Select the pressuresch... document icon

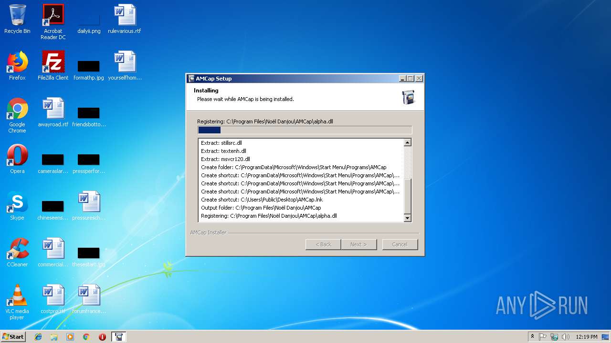pyautogui.click(x=89, y=206)
